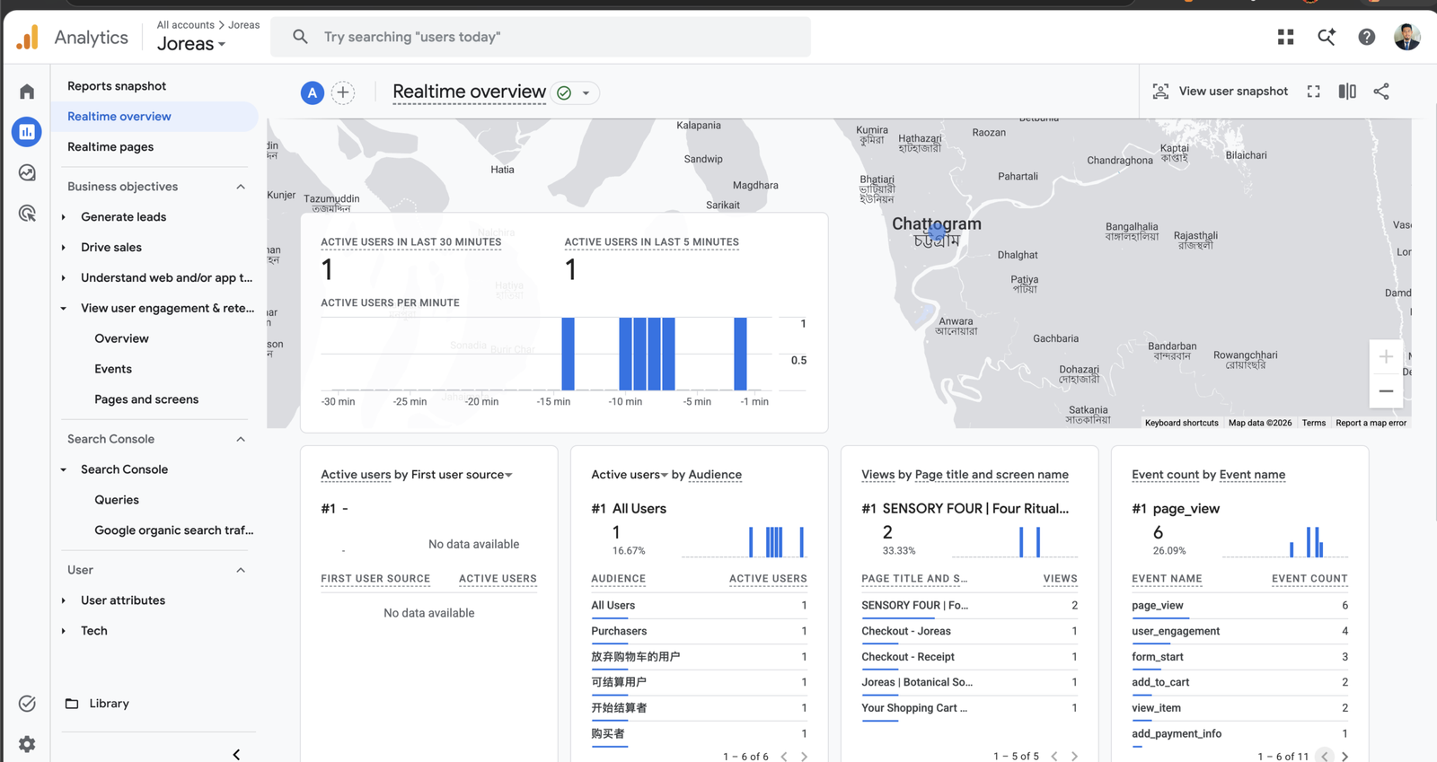Open the Insights sparkle search icon
Viewport: 1437px width, 762px height.
[x=1327, y=37]
